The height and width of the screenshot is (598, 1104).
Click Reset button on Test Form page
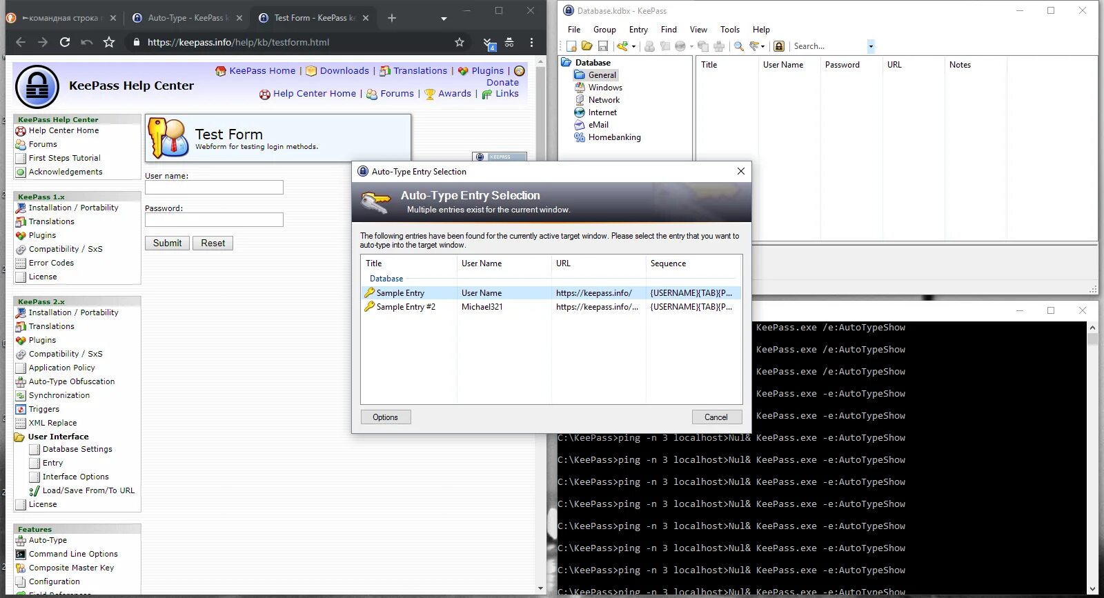tap(213, 243)
